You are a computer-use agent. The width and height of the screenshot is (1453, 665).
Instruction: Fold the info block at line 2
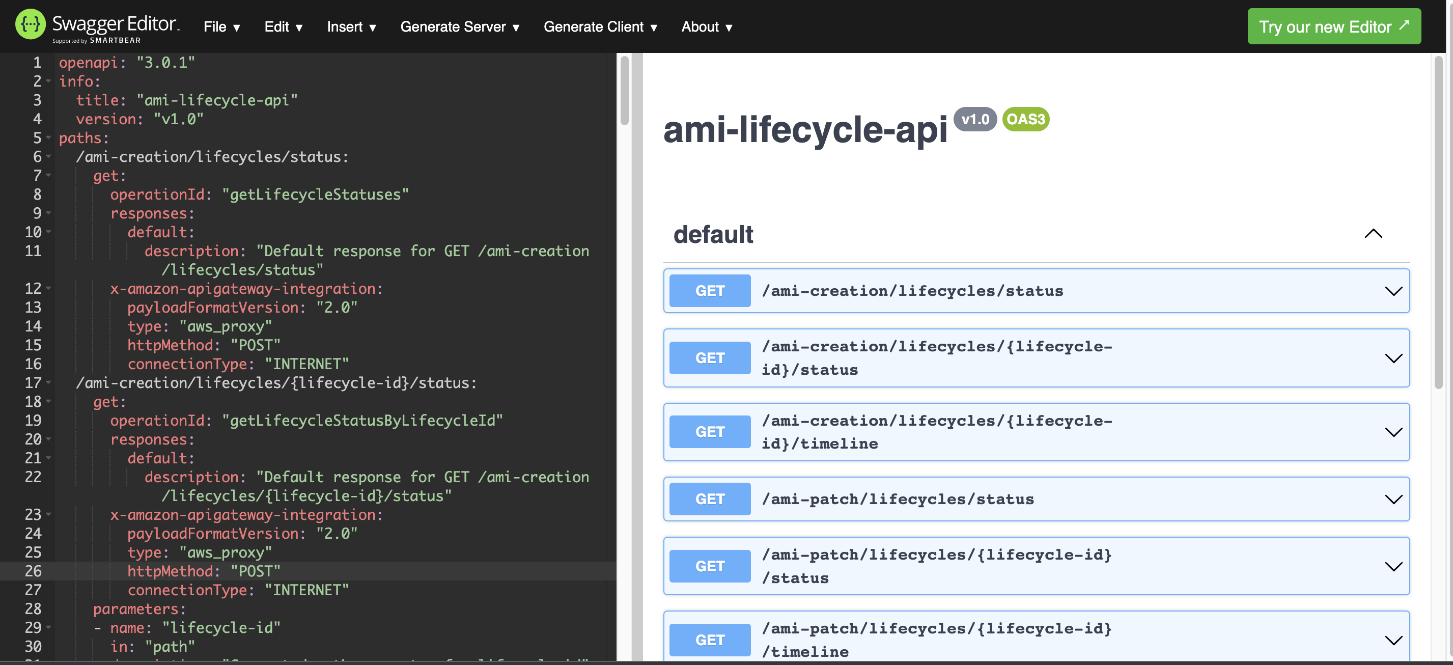[x=48, y=82]
